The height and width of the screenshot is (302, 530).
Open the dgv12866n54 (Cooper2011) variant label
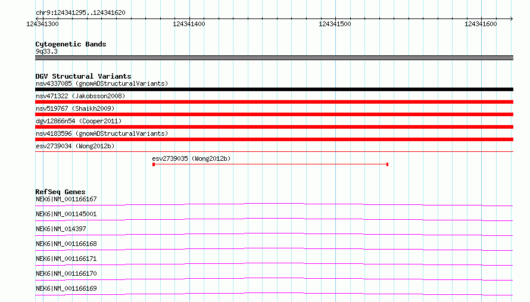[x=79, y=121]
